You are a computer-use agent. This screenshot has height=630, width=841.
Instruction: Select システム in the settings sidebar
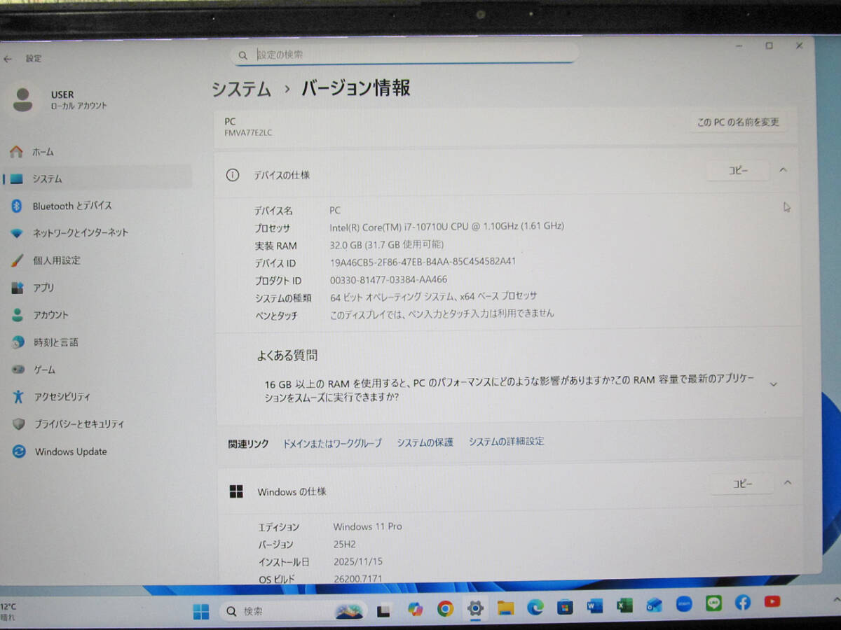98,178
